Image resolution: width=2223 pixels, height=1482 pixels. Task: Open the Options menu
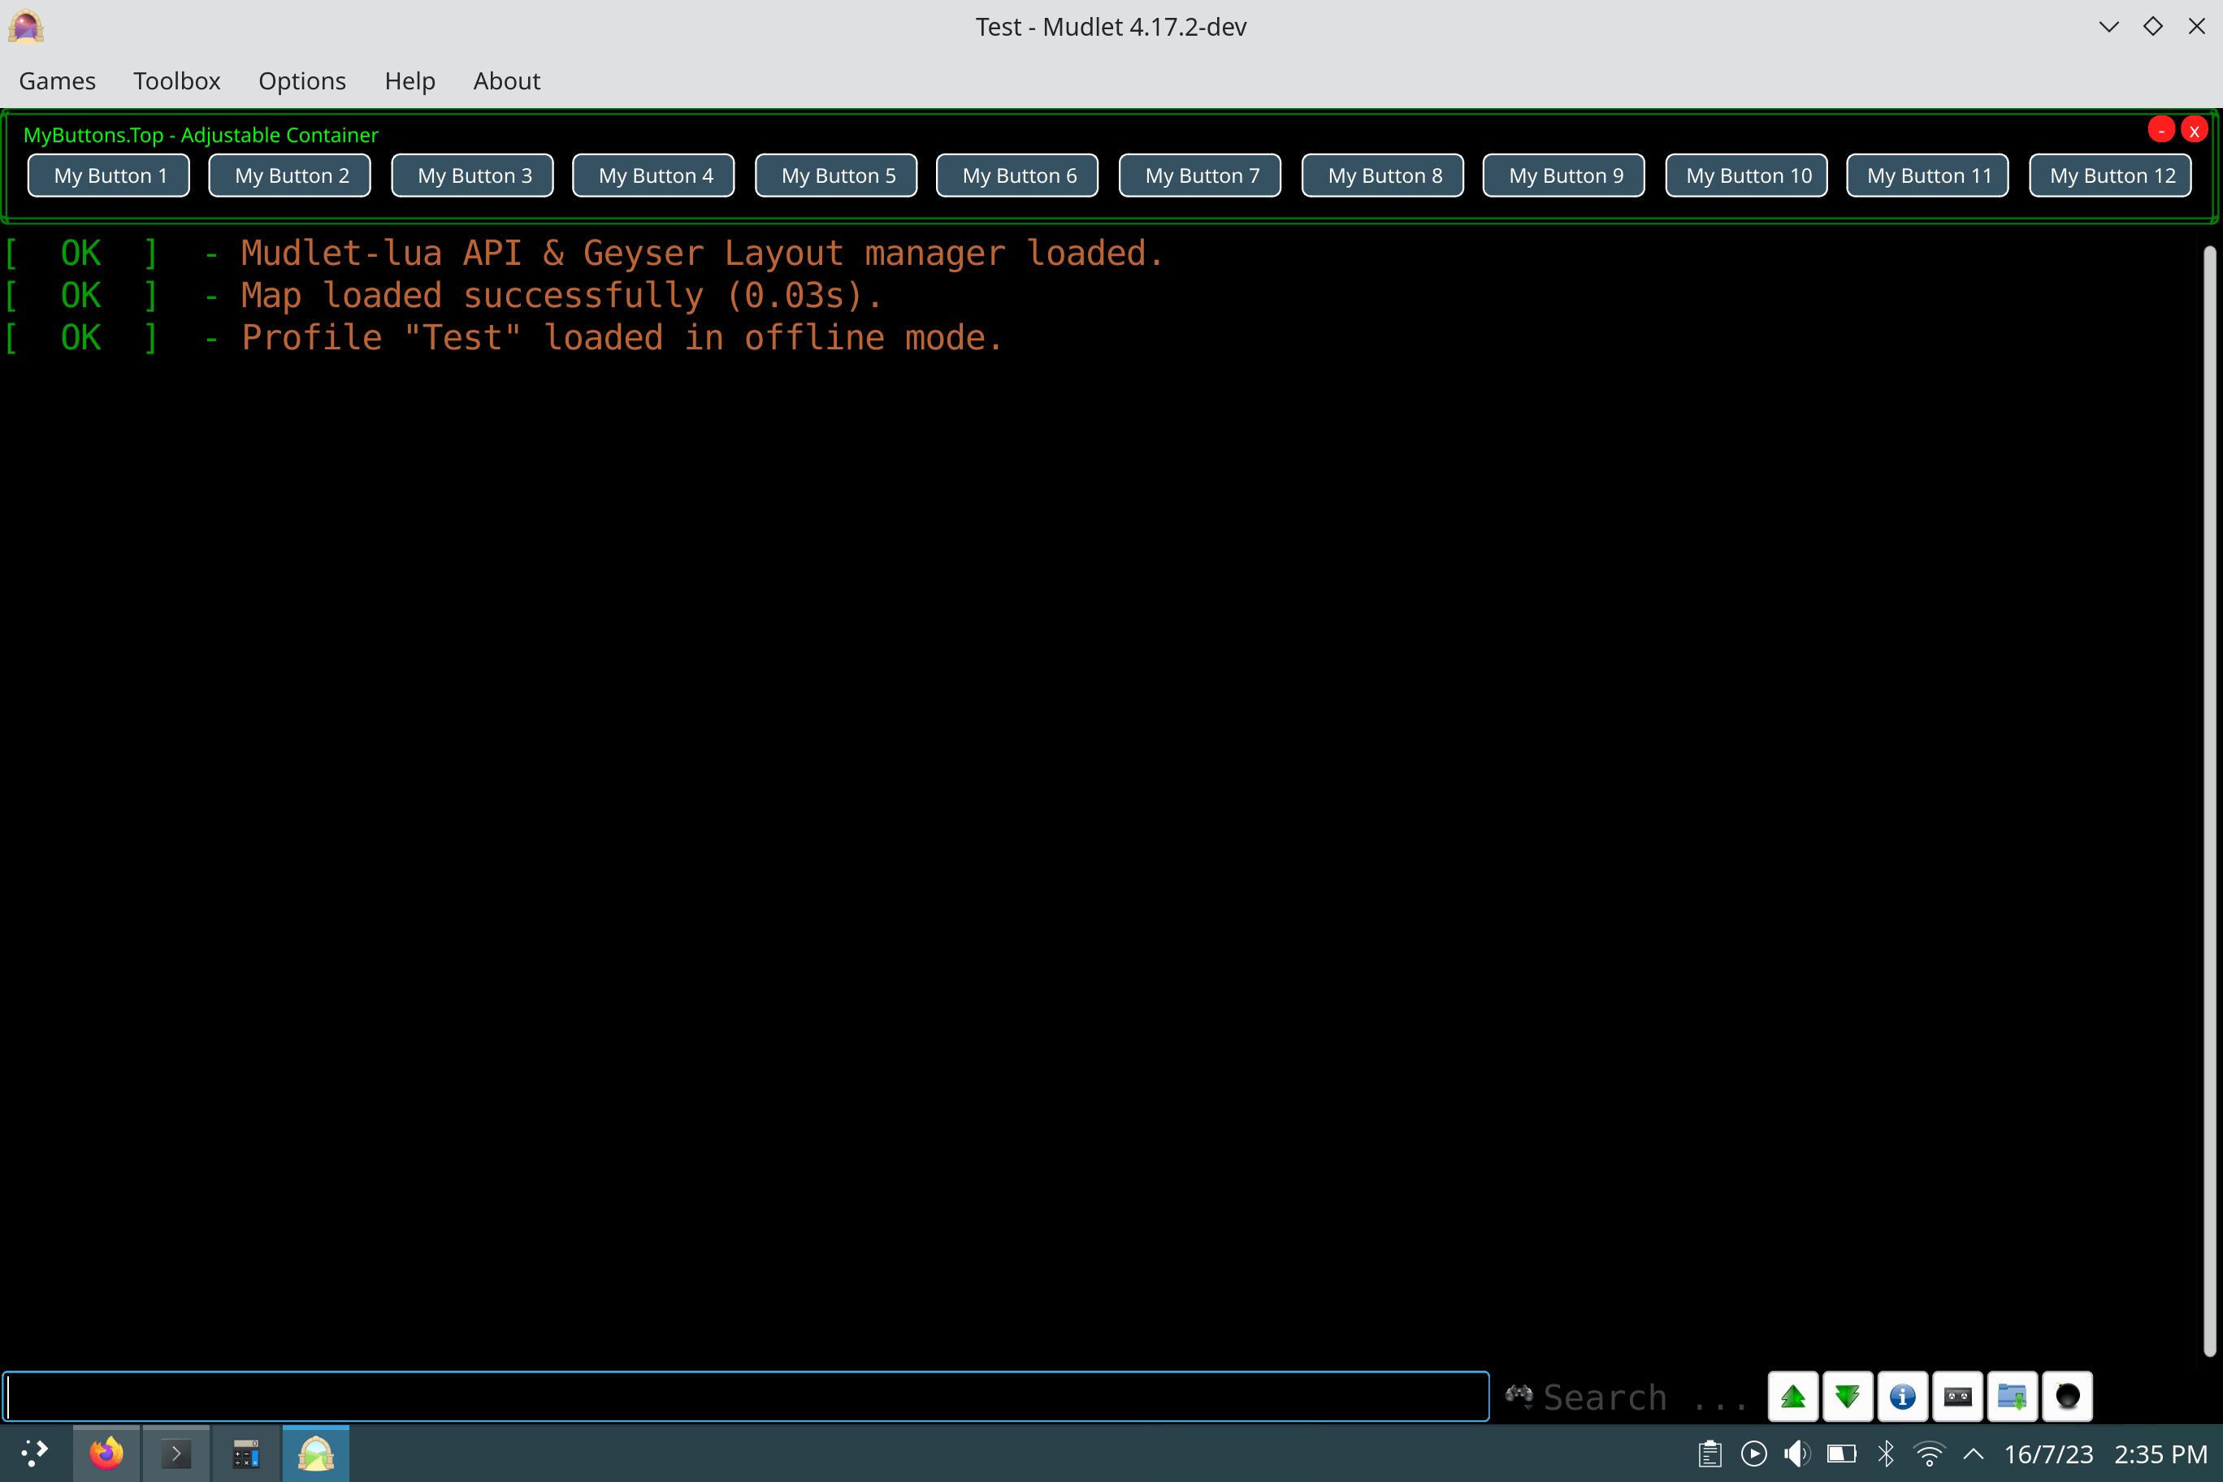pyautogui.click(x=301, y=81)
